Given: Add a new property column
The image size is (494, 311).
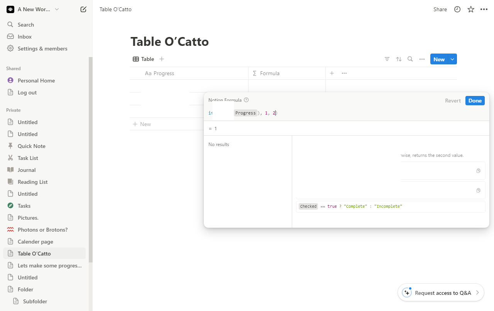Looking at the screenshot, I should pyautogui.click(x=332, y=73).
